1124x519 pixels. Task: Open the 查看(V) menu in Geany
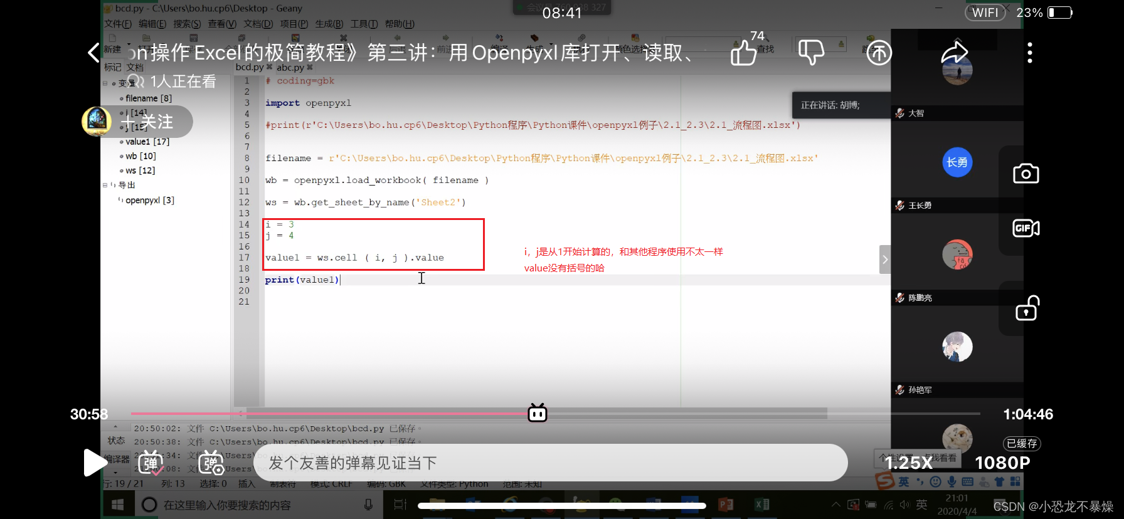click(222, 24)
